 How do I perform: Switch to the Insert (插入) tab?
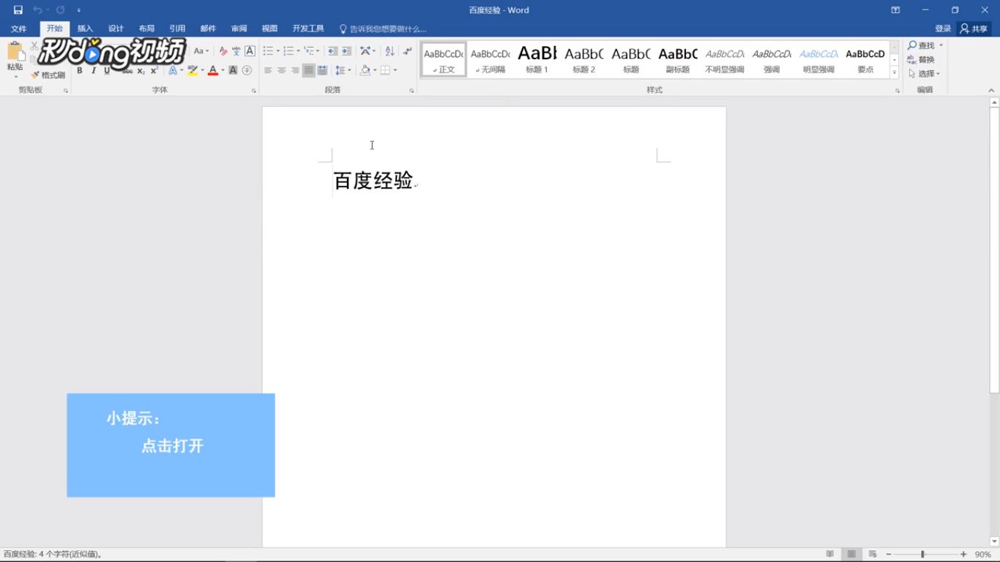pos(86,29)
